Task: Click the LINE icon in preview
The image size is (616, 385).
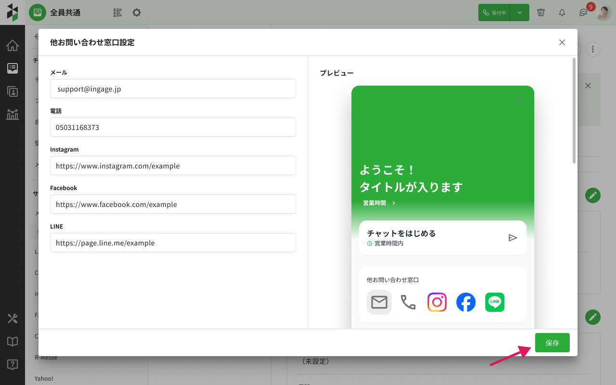Action: point(495,302)
